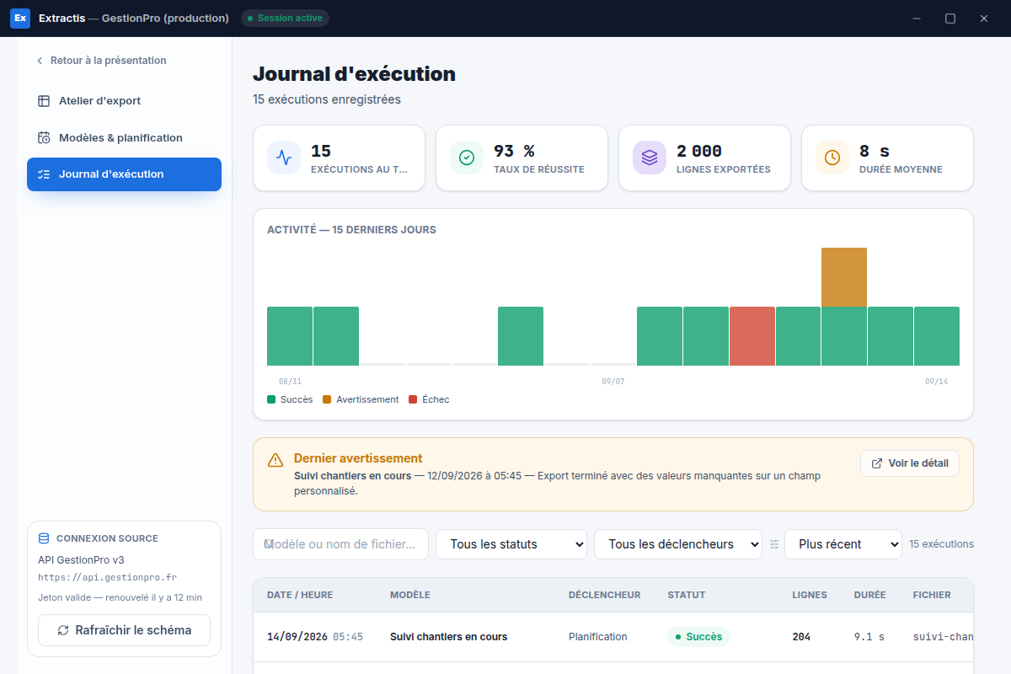
Task: Open Atelier d'export section
Action: 124,101
